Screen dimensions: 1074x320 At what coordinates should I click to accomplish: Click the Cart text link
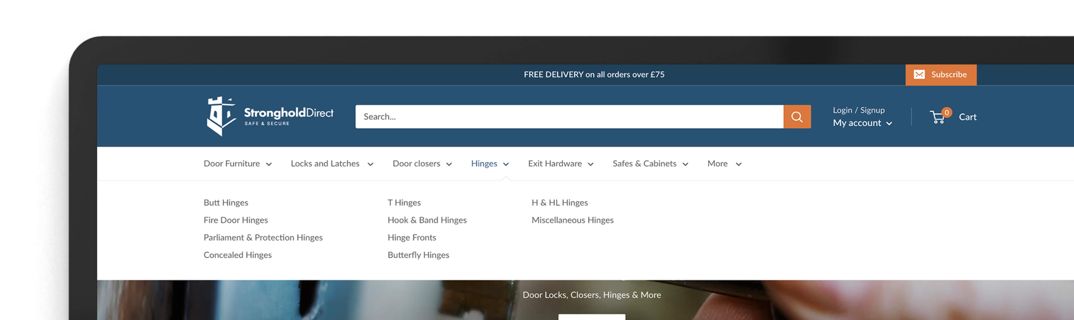tap(967, 117)
